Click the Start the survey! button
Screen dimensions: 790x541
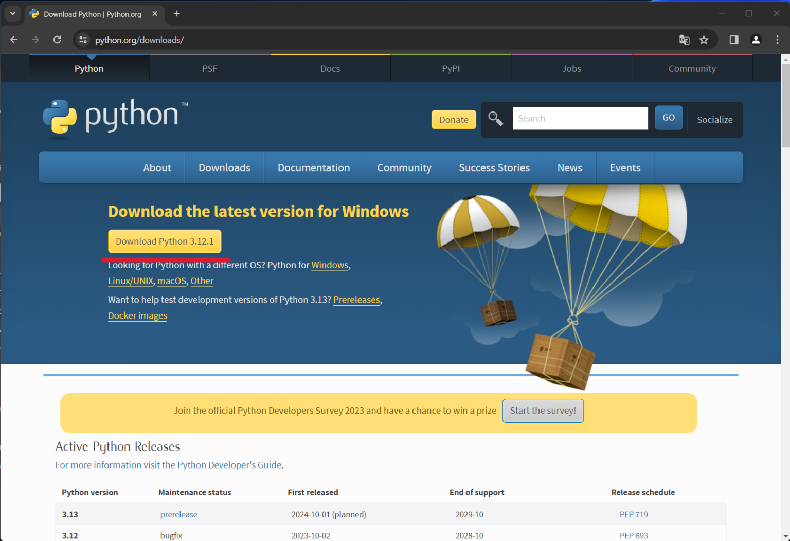(543, 411)
